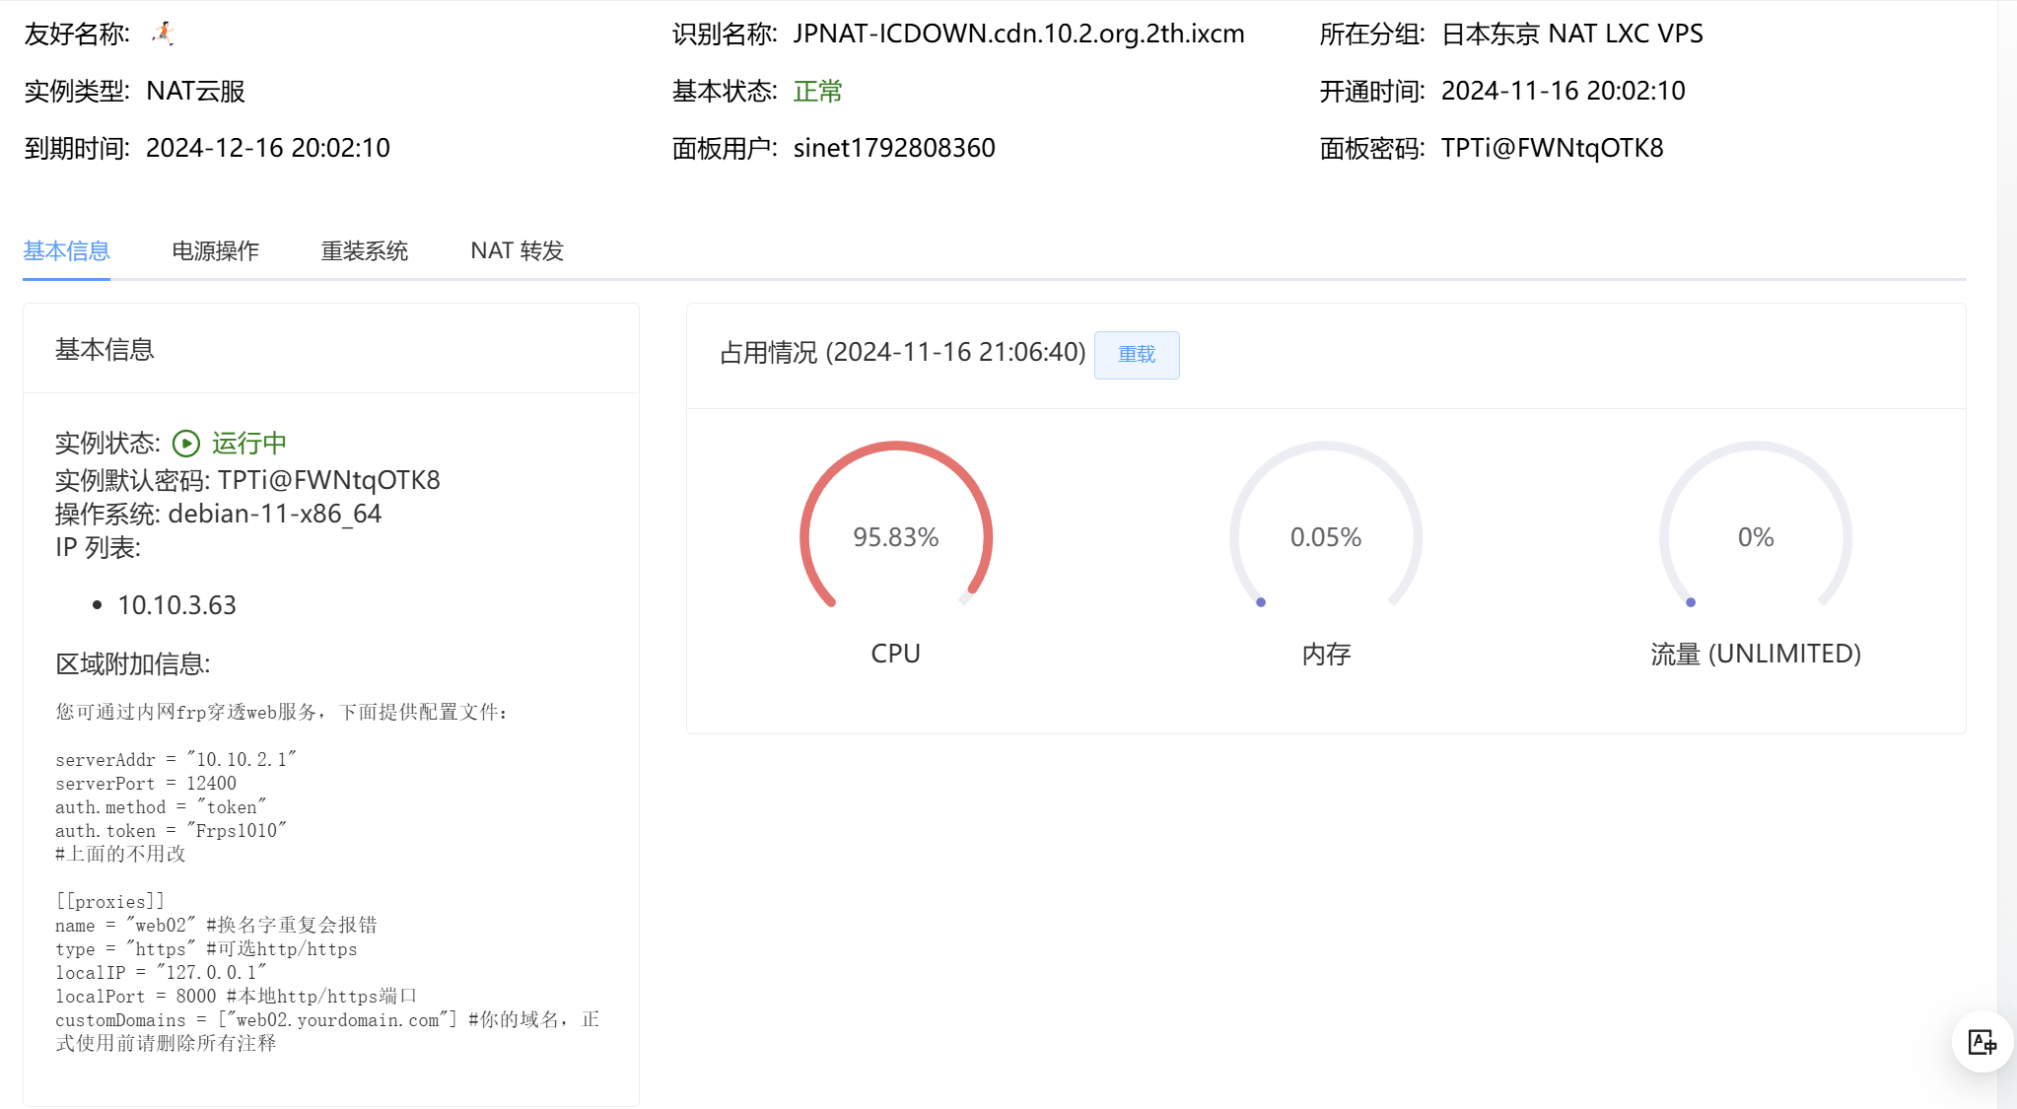Select the 基本信息 tab
Image resolution: width=2017 pixels, height=1109 pixels.
tap(66, 251)
